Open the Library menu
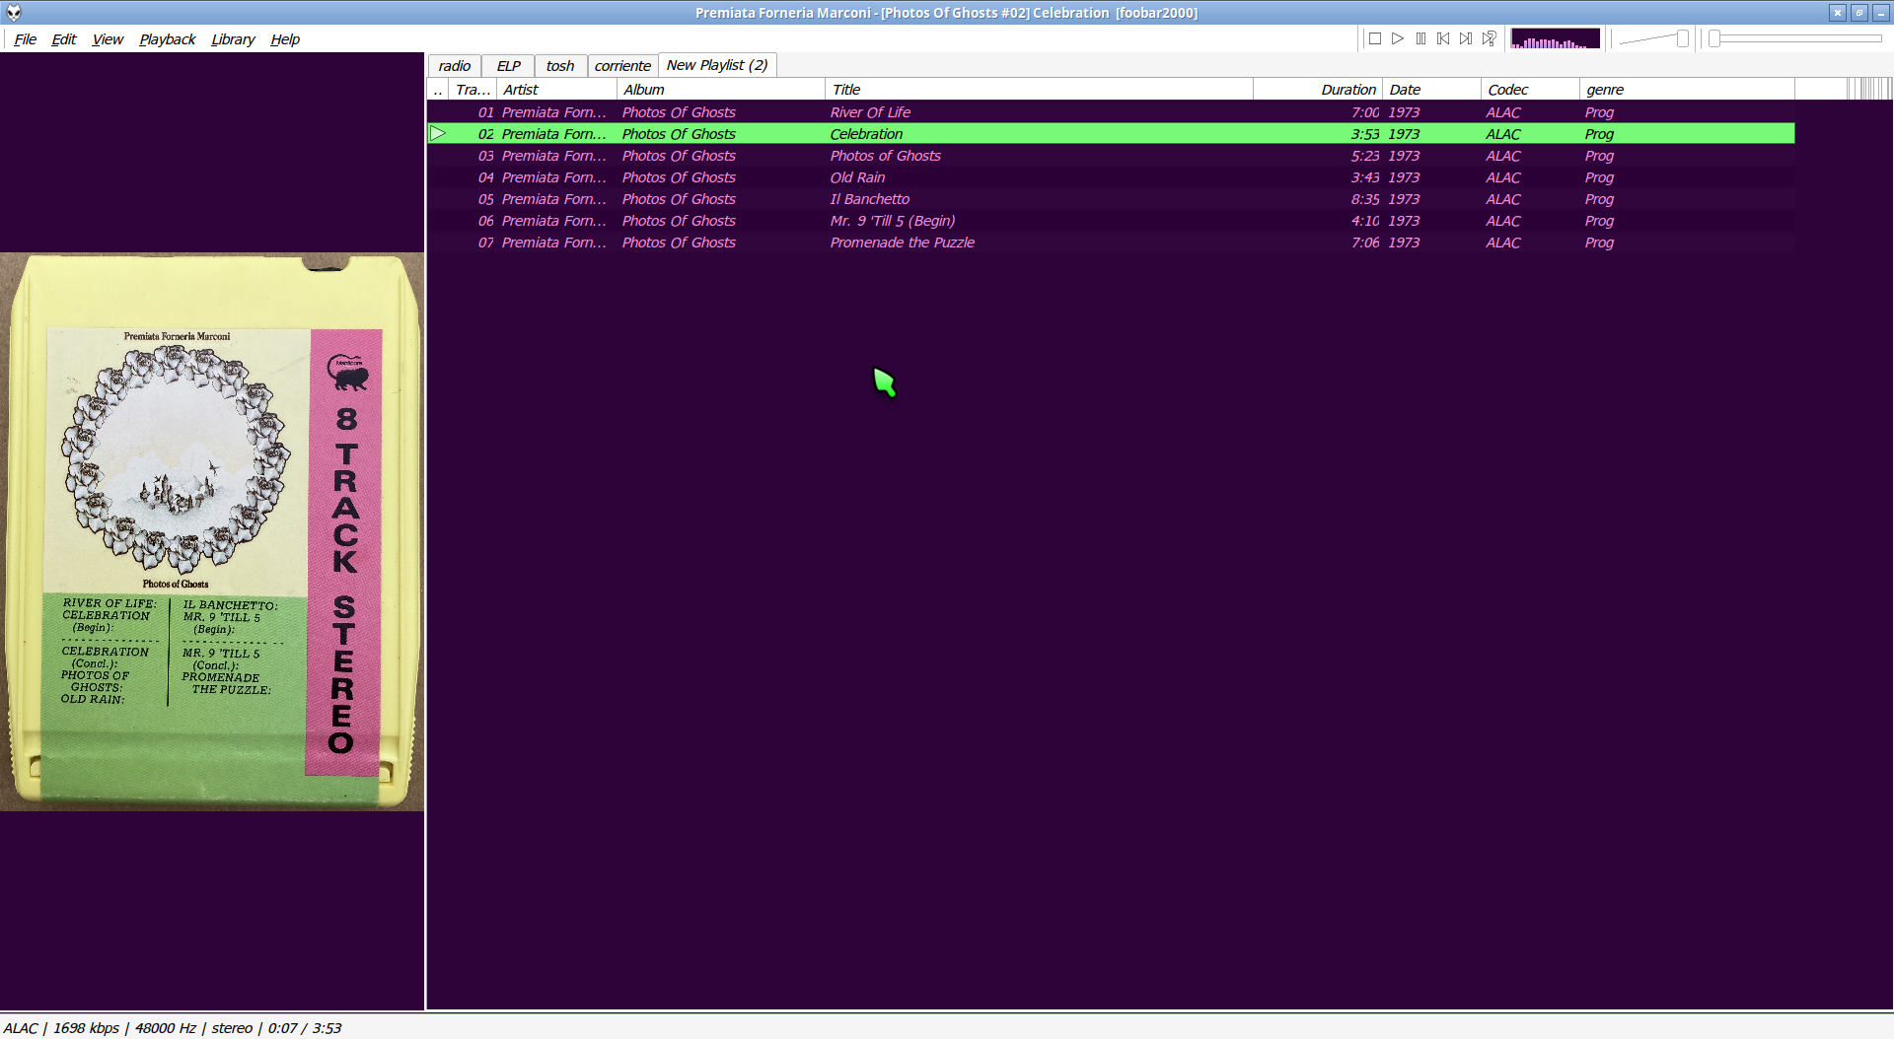The width and height of the screenshot is (1894, 1039). coord(233,39)
